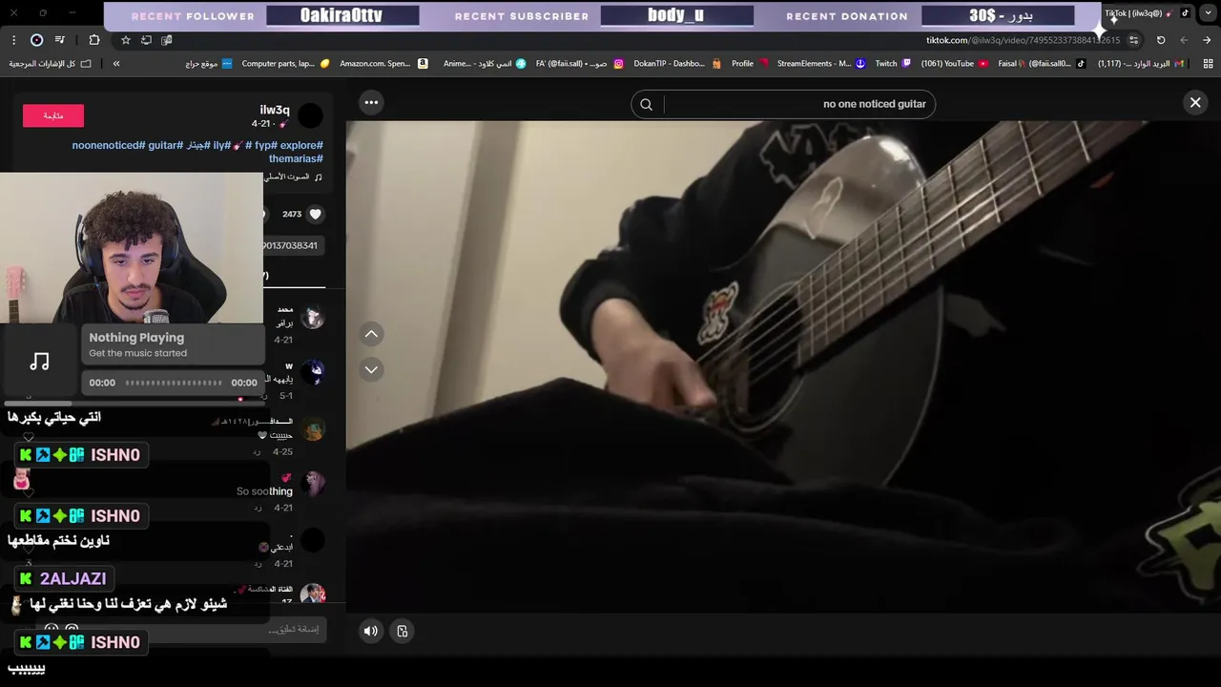Image resolution: width=1221 pixels, height=687 pixels.
Task: Open the 'Anime...' bookmark
Action: coord(485,64)
